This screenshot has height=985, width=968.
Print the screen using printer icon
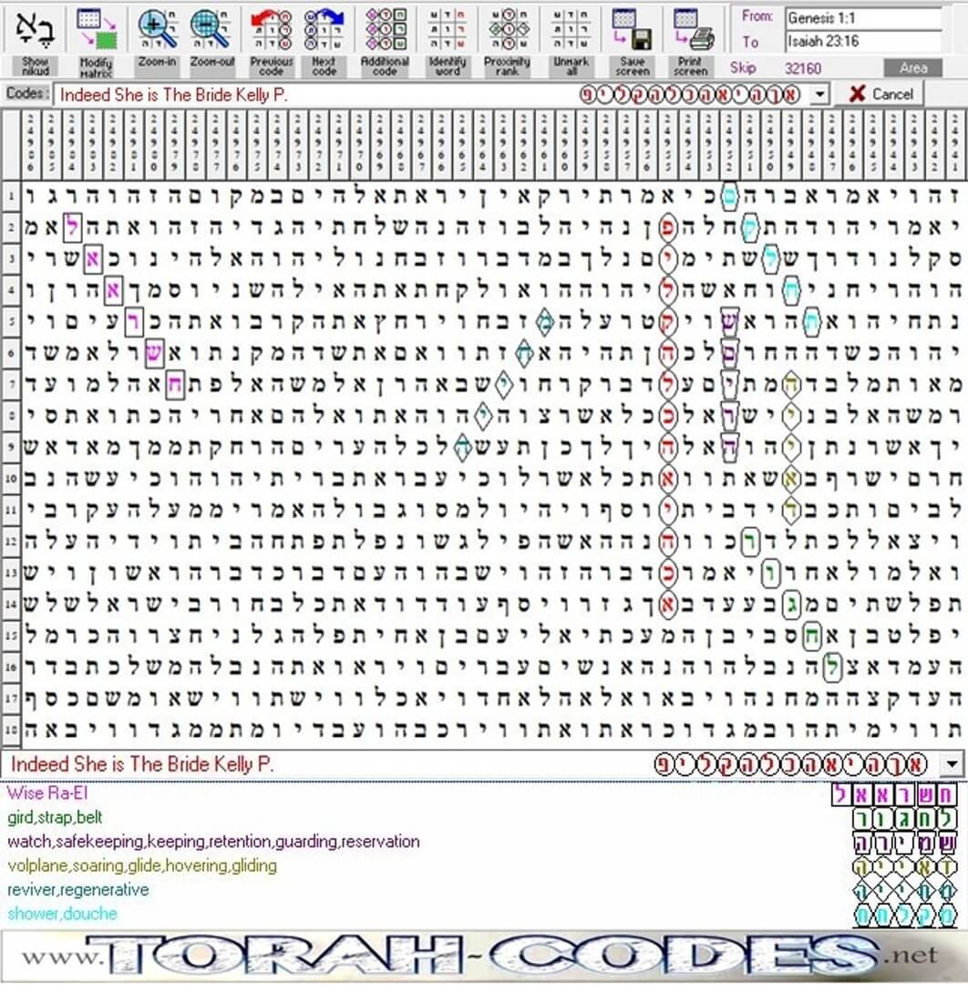[x=691, y=30]
